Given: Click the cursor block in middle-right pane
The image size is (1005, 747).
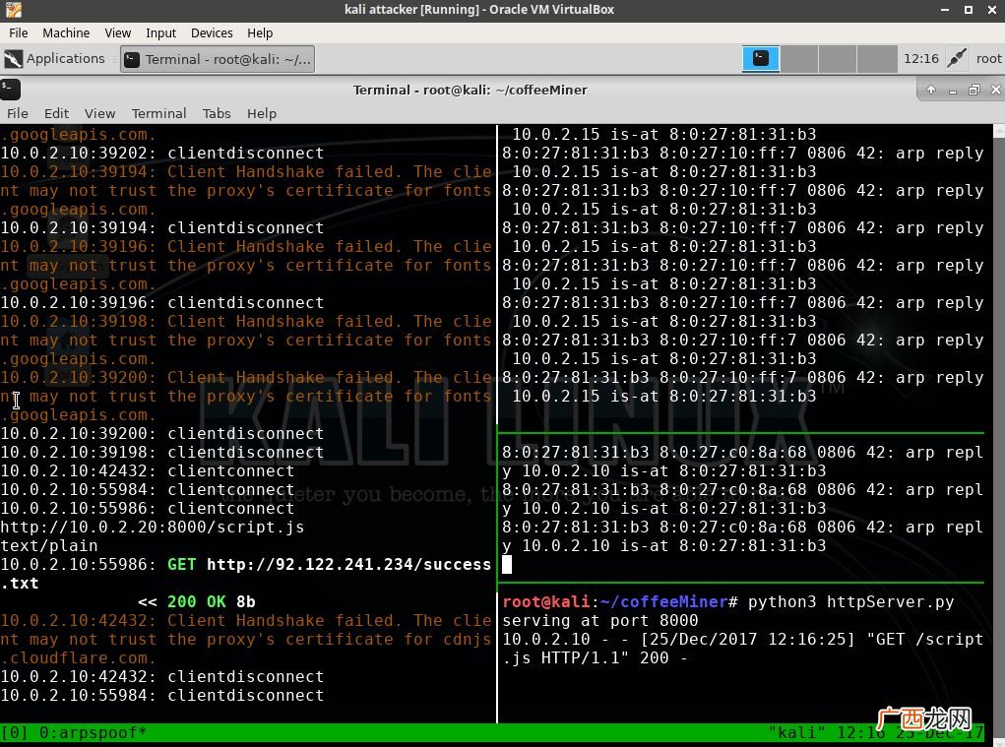Looking at the screenshot, I should [506, 564].
